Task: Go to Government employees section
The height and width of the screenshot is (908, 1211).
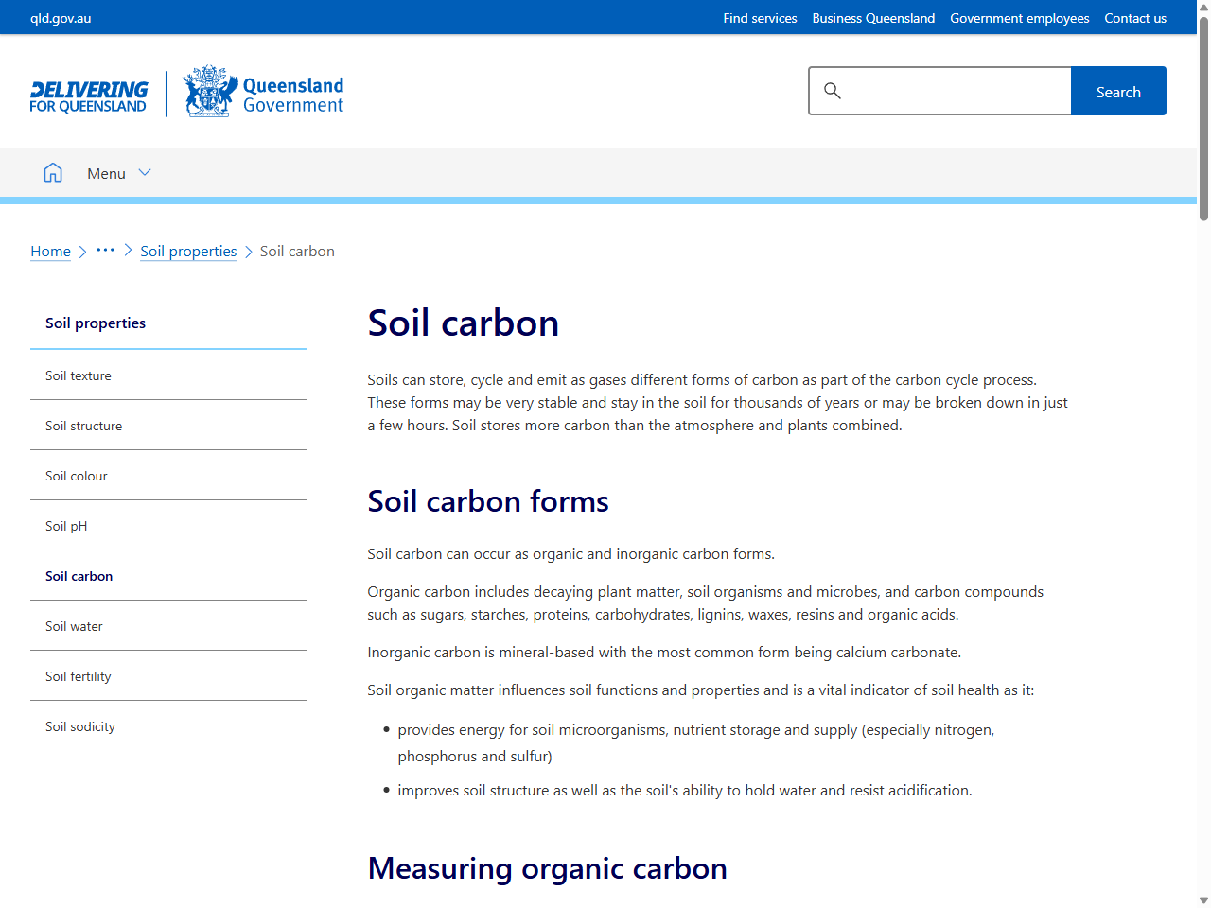Action: coord(1019,17)
